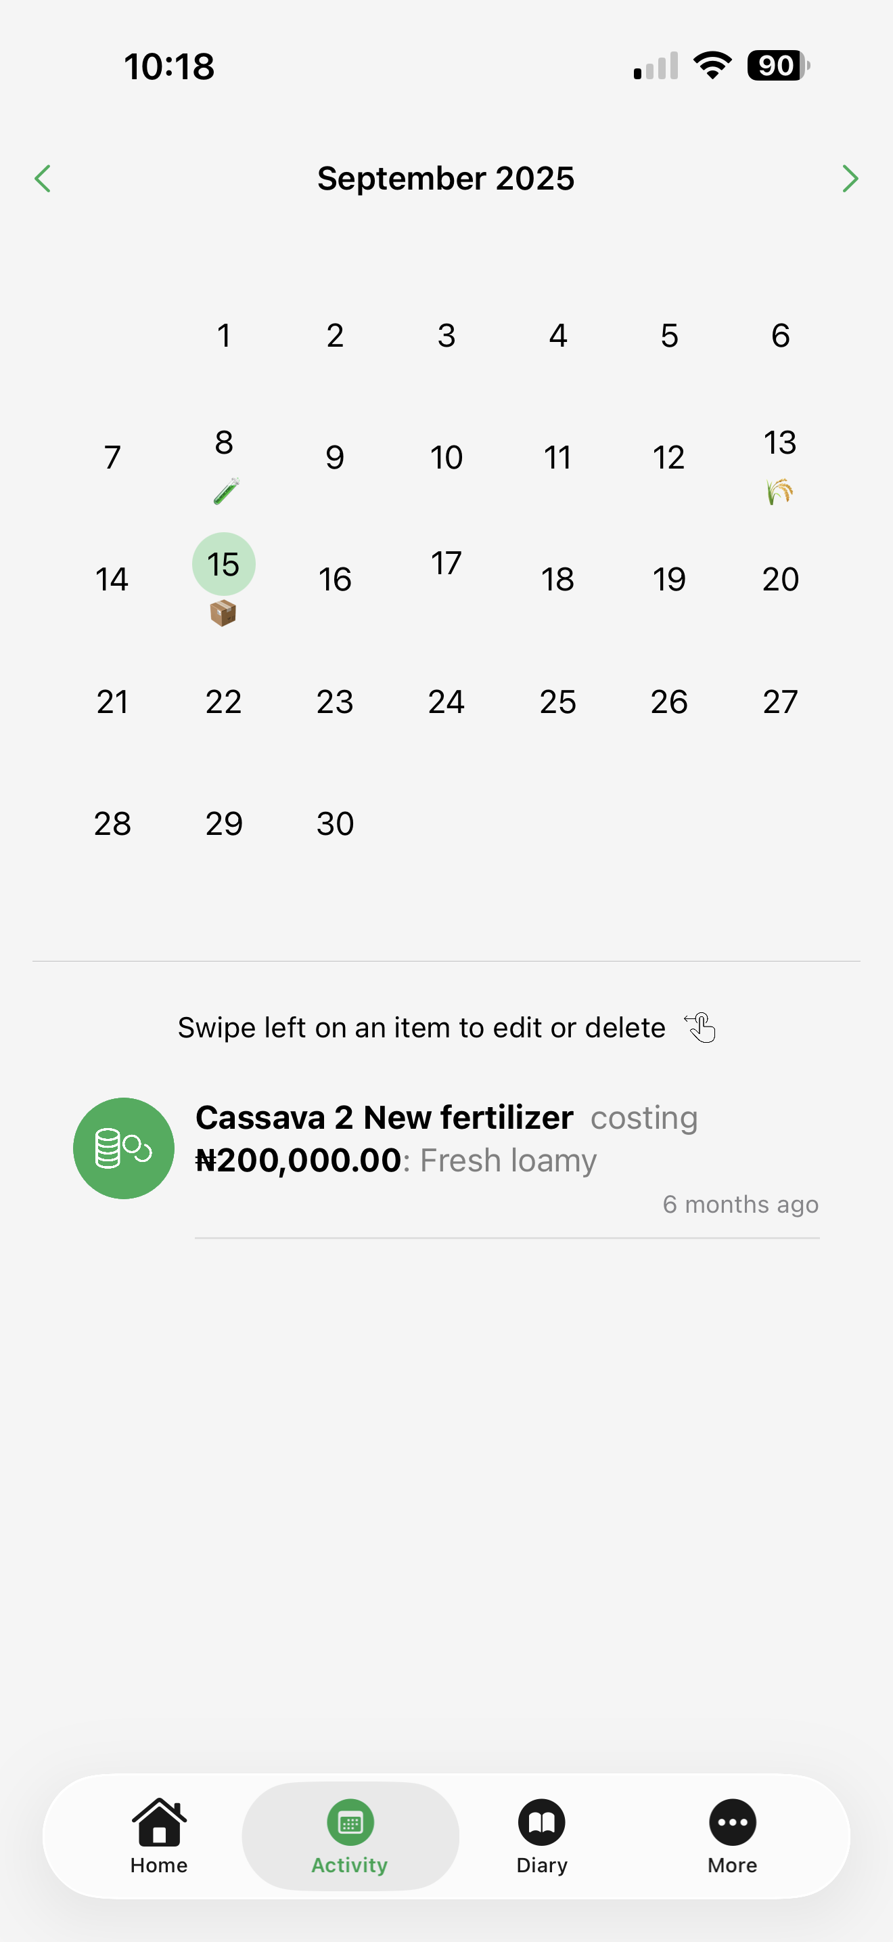Pick September 30 on the calendar
The image size is (893, 1942).
[335, 824]
